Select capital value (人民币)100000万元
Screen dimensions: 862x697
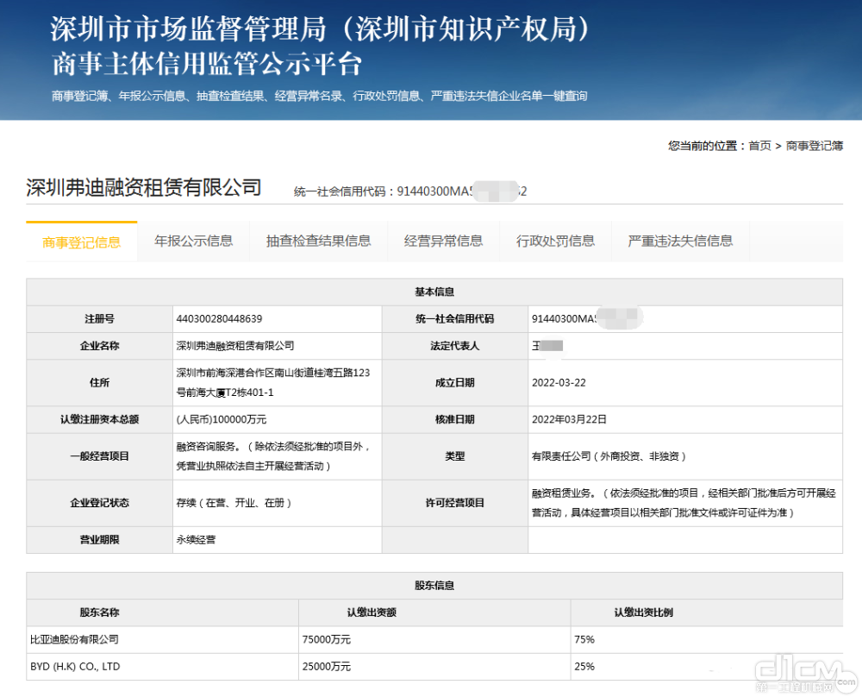pyautogui.click(x=221, y=420)
